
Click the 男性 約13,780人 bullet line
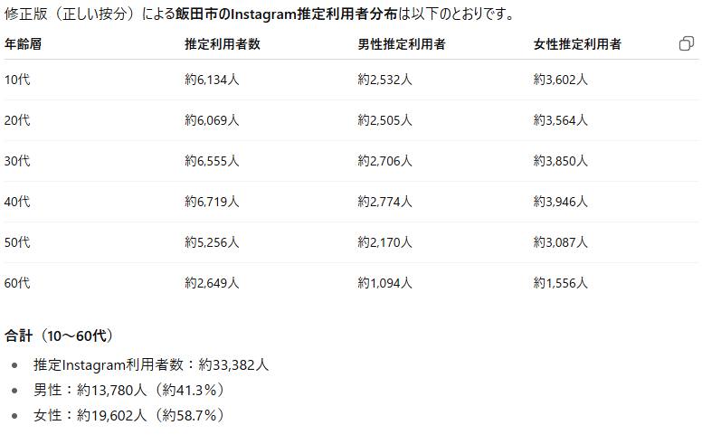(x=128, y=391)
